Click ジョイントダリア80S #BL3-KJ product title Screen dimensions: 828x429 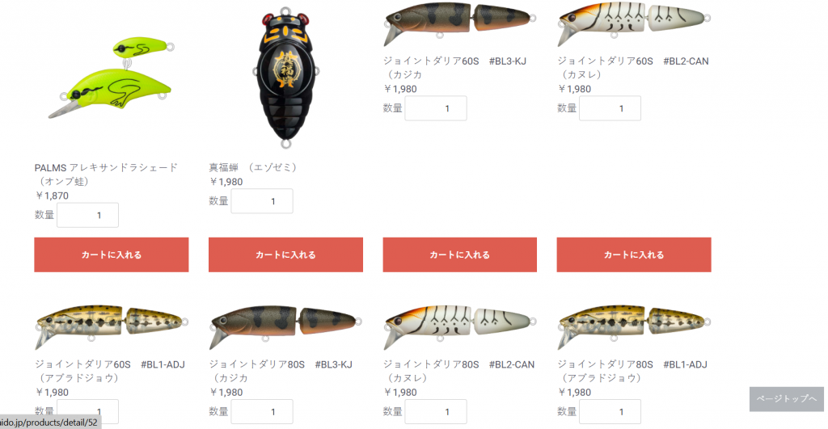point(281,371)
